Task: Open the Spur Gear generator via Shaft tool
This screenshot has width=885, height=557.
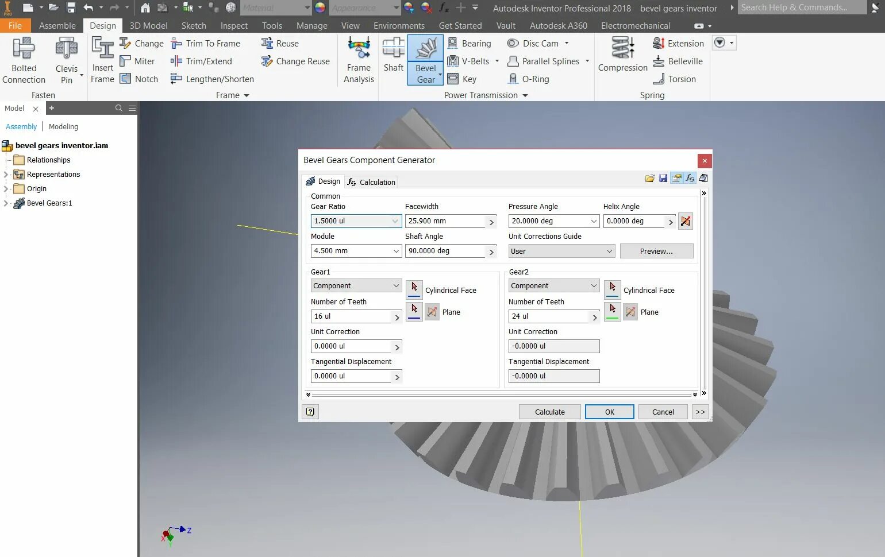Action: tap(393, 57)
